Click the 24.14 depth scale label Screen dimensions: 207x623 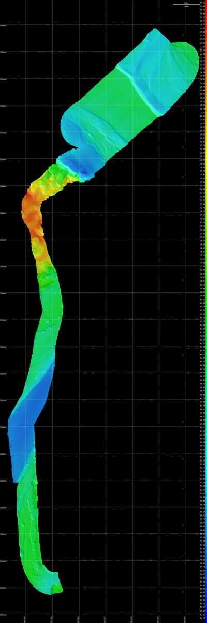pos(202,72)
